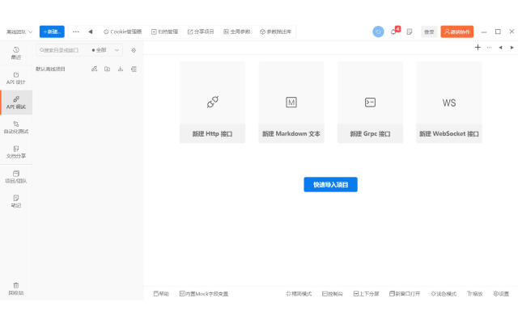This screenshot has height=323, width=518.
Task: Click the collapse list icon in project row
Action: 134,69
